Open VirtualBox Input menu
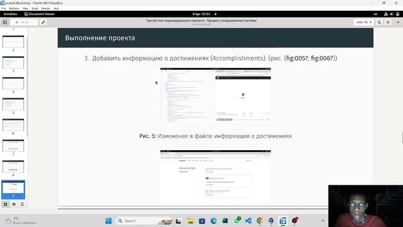This screenshot has width=403, height=227. 35,8
